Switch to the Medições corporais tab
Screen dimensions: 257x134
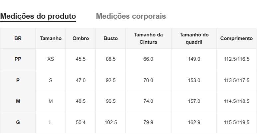pyautogui.click(x=131, y=16)
